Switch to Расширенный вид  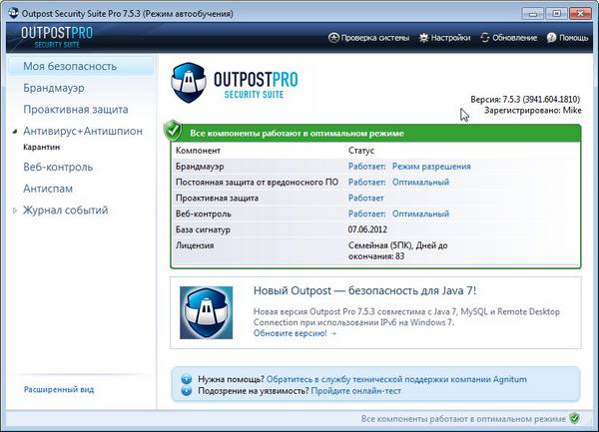(59, 390)
